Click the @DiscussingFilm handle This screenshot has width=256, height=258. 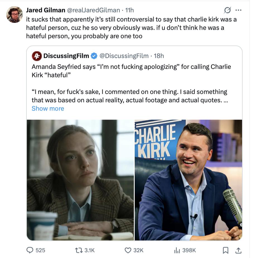(124, 56)
